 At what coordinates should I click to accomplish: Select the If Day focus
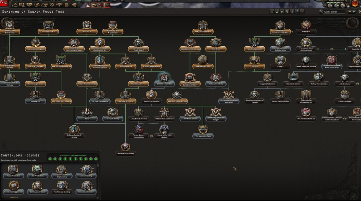pos(87,115)
